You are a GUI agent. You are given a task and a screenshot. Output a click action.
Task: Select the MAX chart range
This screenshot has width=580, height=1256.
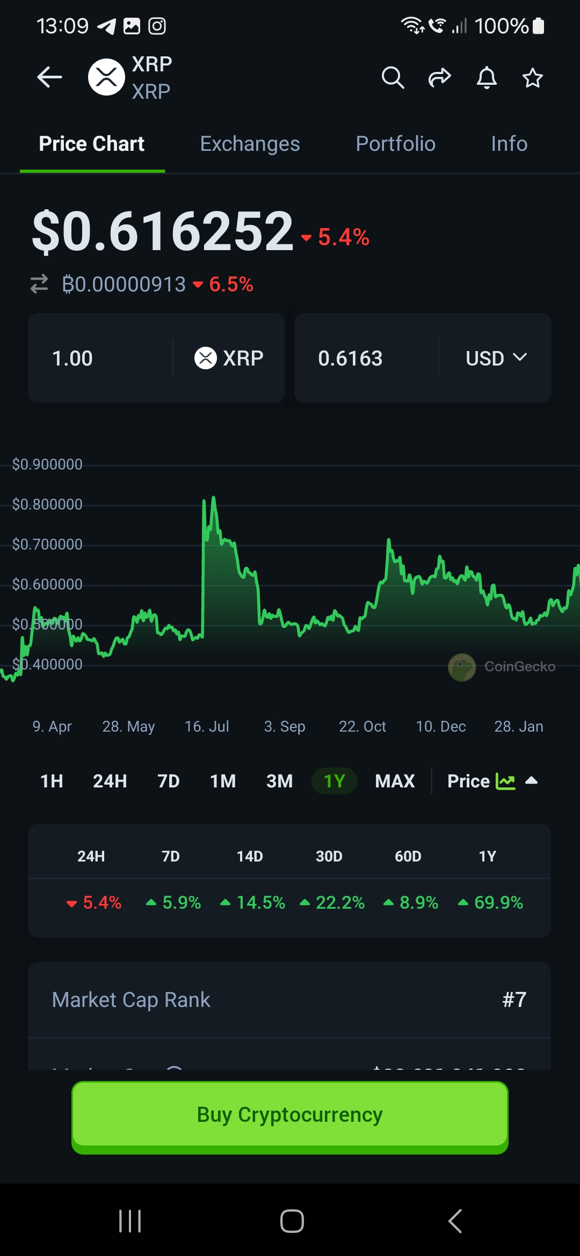click(x=395, y=781)
